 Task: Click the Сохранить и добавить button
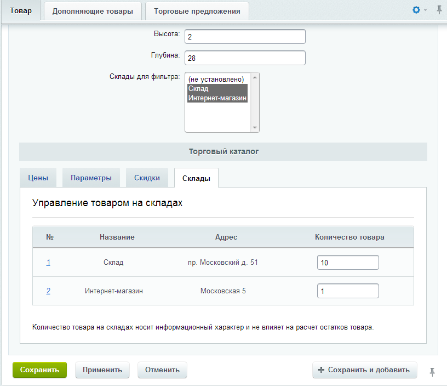pyautogui.click(x=364, y=370)
